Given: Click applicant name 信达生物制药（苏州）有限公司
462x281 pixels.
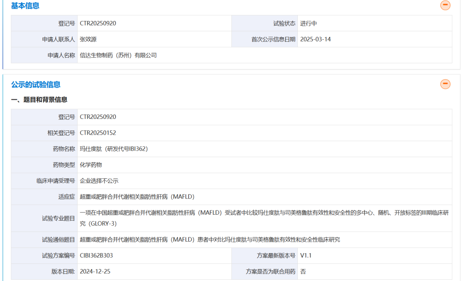Looking at the screenshot, I should (118, 55).
